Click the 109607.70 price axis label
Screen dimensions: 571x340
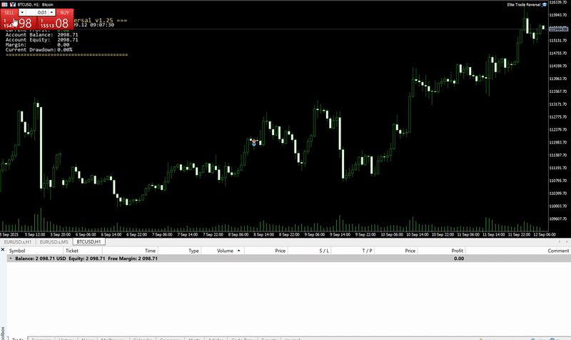[557, 219]
